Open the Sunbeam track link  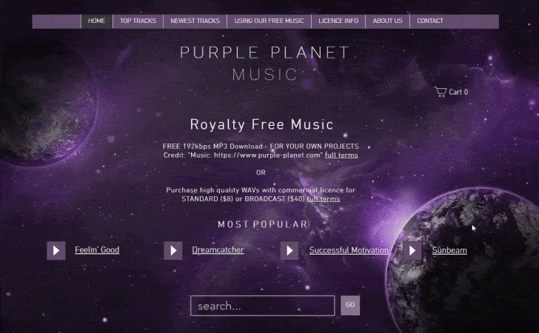[x=449, y=250]
